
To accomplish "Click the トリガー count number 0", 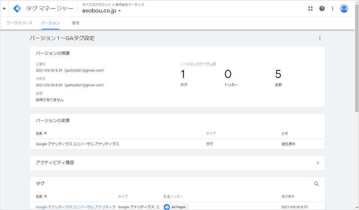I will point(228,74).
